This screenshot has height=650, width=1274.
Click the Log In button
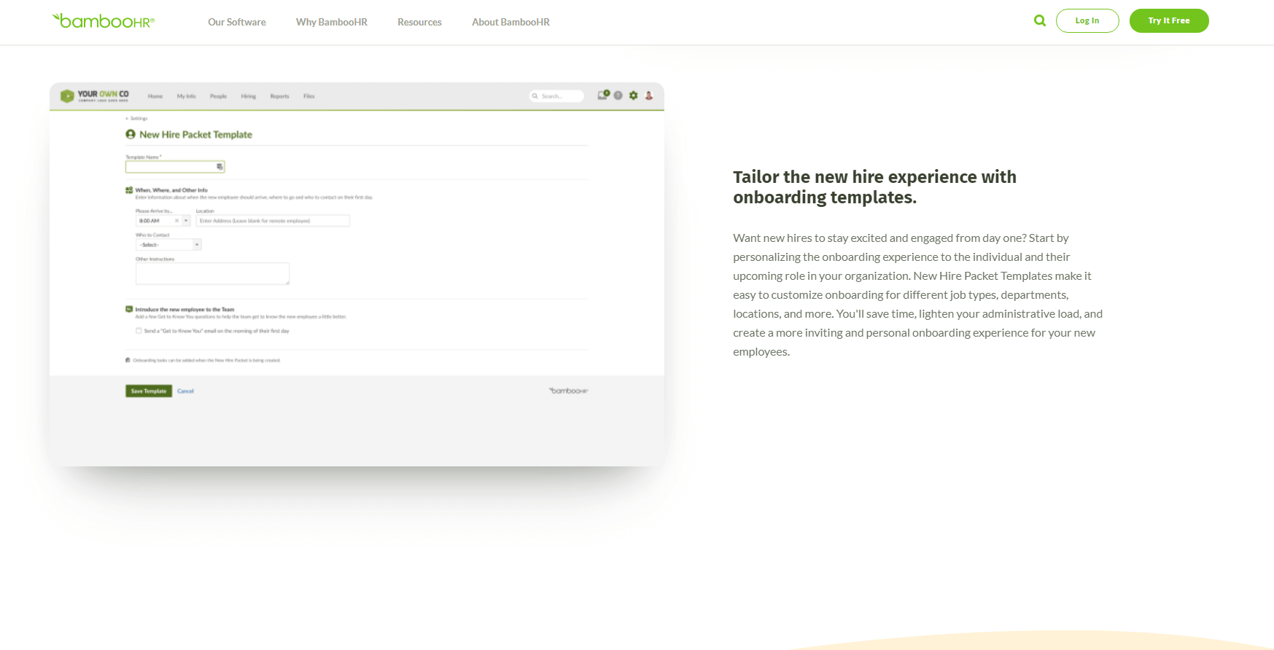[x=1087, y=20]
